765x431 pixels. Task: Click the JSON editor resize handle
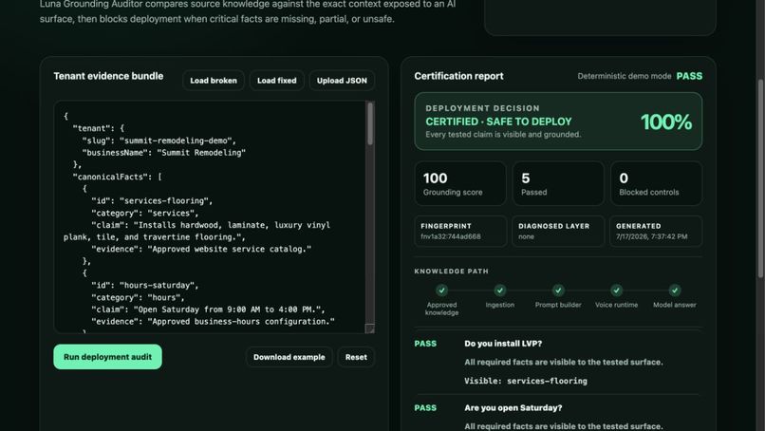click(370, 328)
